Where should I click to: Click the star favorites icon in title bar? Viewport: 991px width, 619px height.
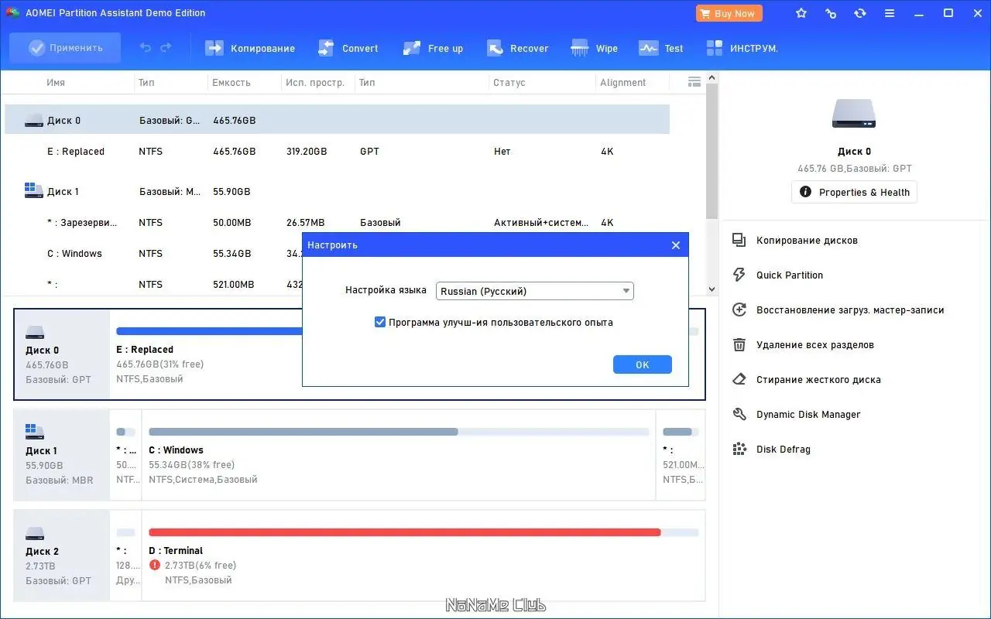click(801, 13)
